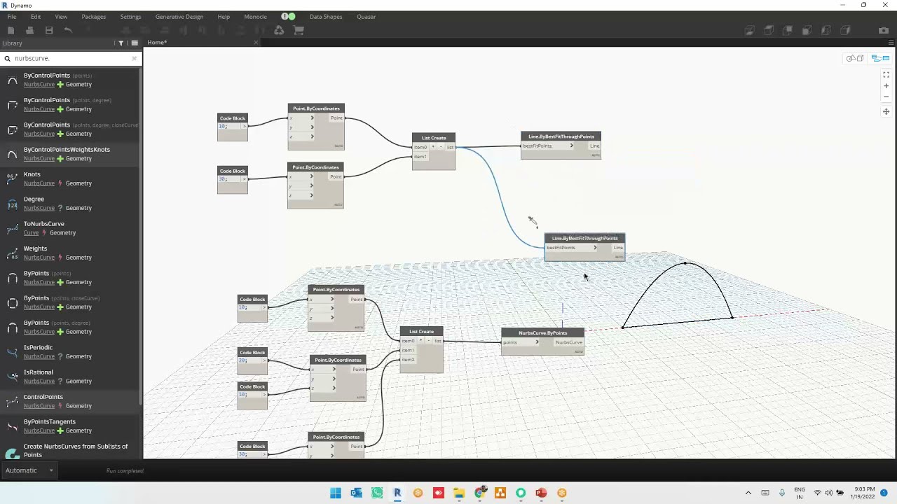Screen dimensions: 897x504
Task: Click the shopping cart toolbar icon
Action: point(299,30)
